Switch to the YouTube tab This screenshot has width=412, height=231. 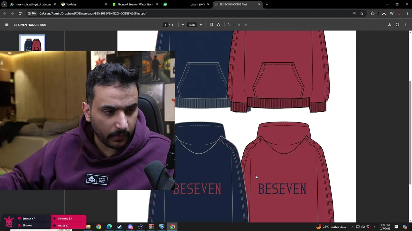84,4
